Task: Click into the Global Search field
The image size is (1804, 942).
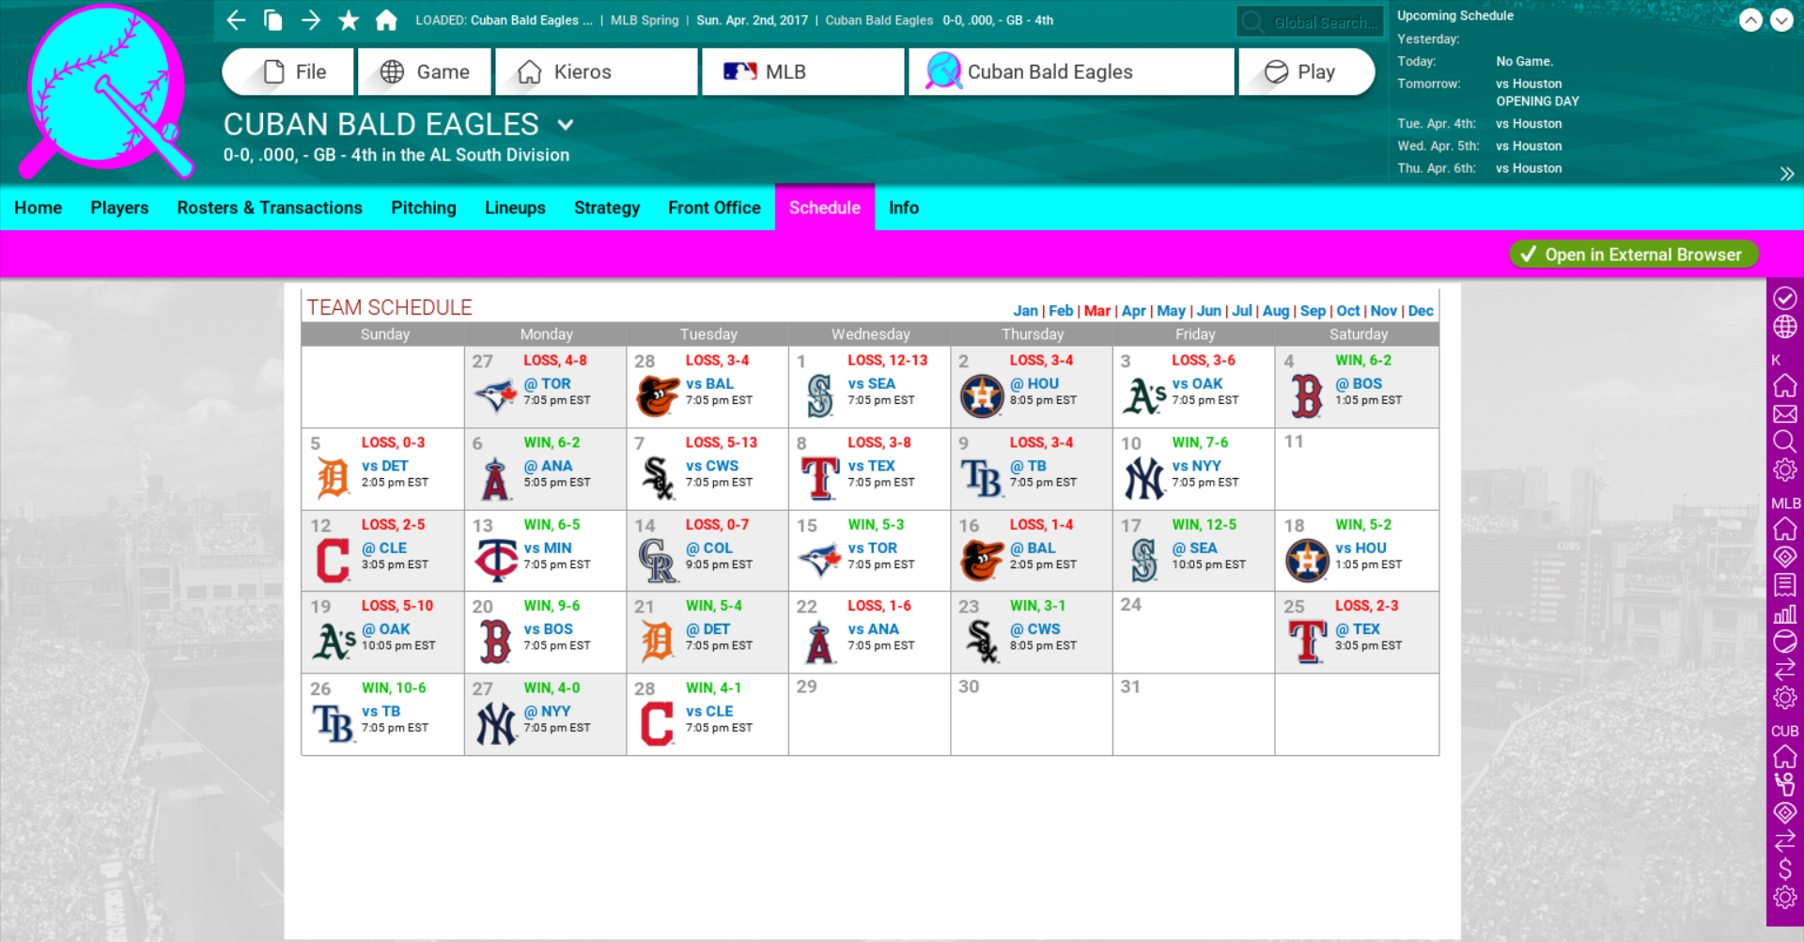Action: click(x=1311, y=22)
